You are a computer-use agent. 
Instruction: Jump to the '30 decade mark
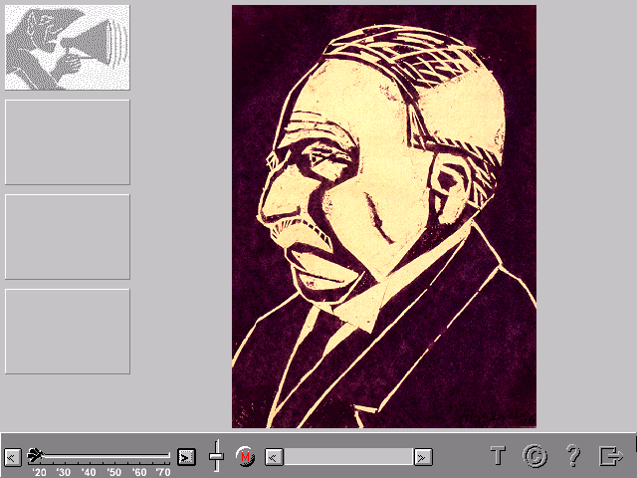(x=64, y=472)
